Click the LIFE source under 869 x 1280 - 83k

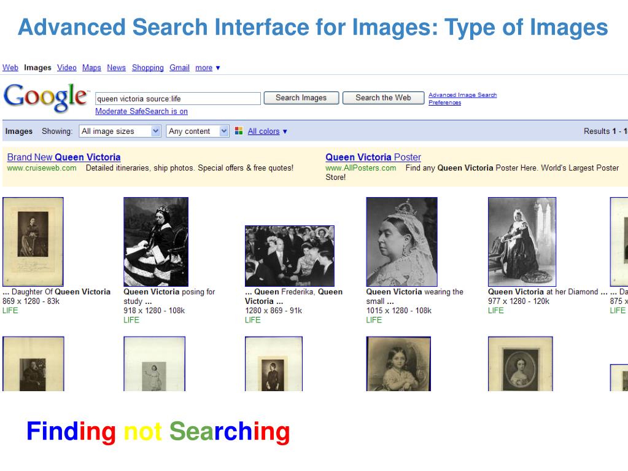point(10,310)
